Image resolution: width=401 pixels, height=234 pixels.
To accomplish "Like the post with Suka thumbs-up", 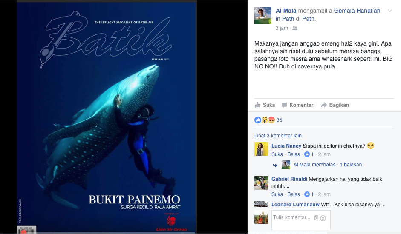I will coord(265,105).
